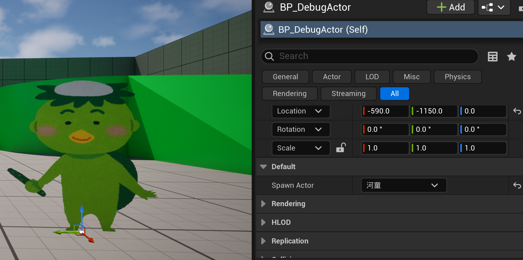Viewport: 523px width, 260px height.
Task: Open the property matrix table icon
Action: pos(493,57)
